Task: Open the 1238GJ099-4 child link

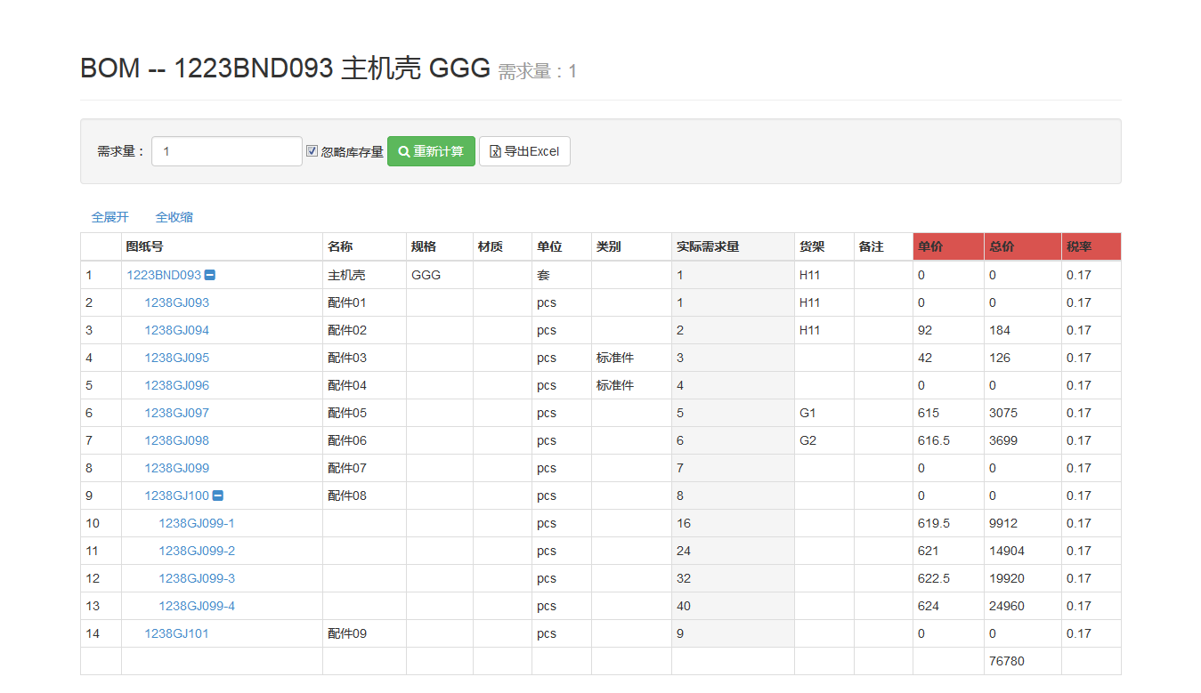Action: pyautogui.click(x=197, y=606)
